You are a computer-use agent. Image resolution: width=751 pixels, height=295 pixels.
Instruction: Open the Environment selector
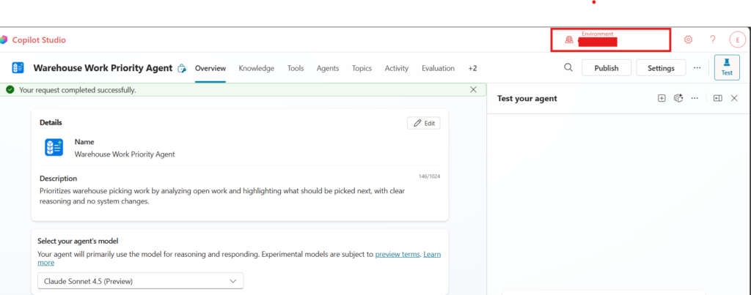click(611, 40)
